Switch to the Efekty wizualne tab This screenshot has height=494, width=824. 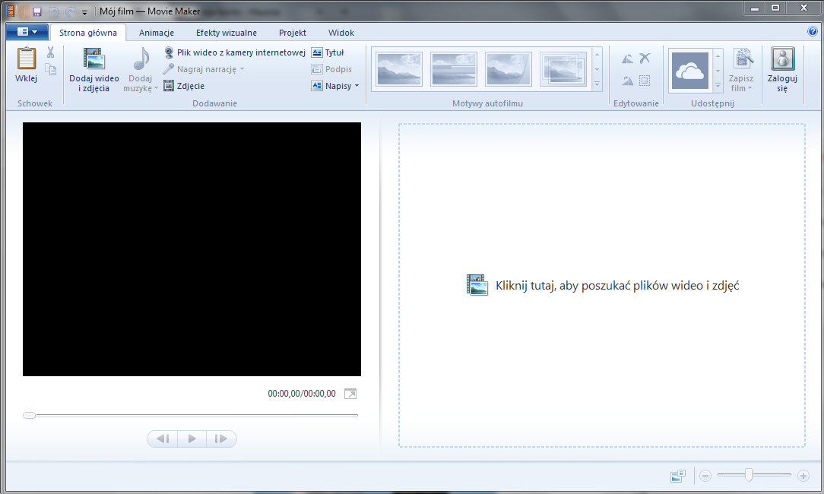227,33
